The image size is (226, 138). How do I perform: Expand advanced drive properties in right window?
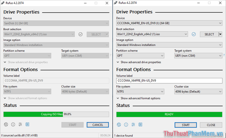click(x=139, y=62)
